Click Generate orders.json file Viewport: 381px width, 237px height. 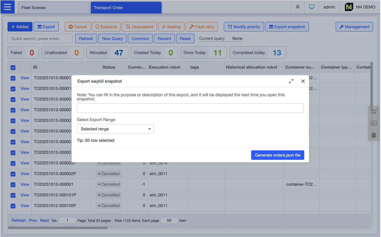point(277,155)
